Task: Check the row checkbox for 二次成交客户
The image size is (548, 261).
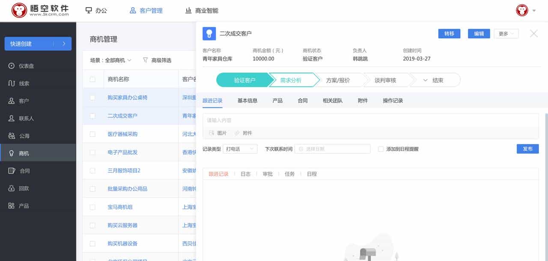Action: point(92,116)
